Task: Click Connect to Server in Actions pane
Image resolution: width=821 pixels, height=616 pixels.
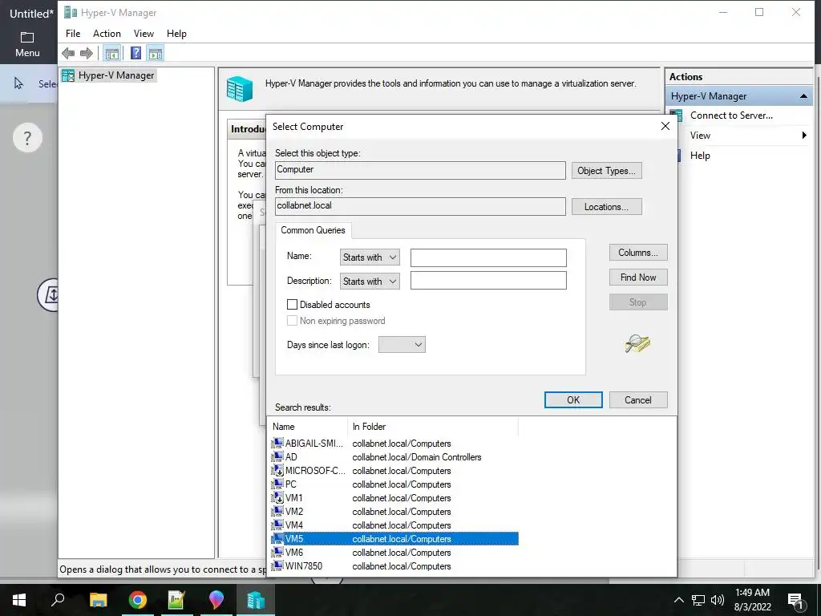Action: click(x=731, y=115)
